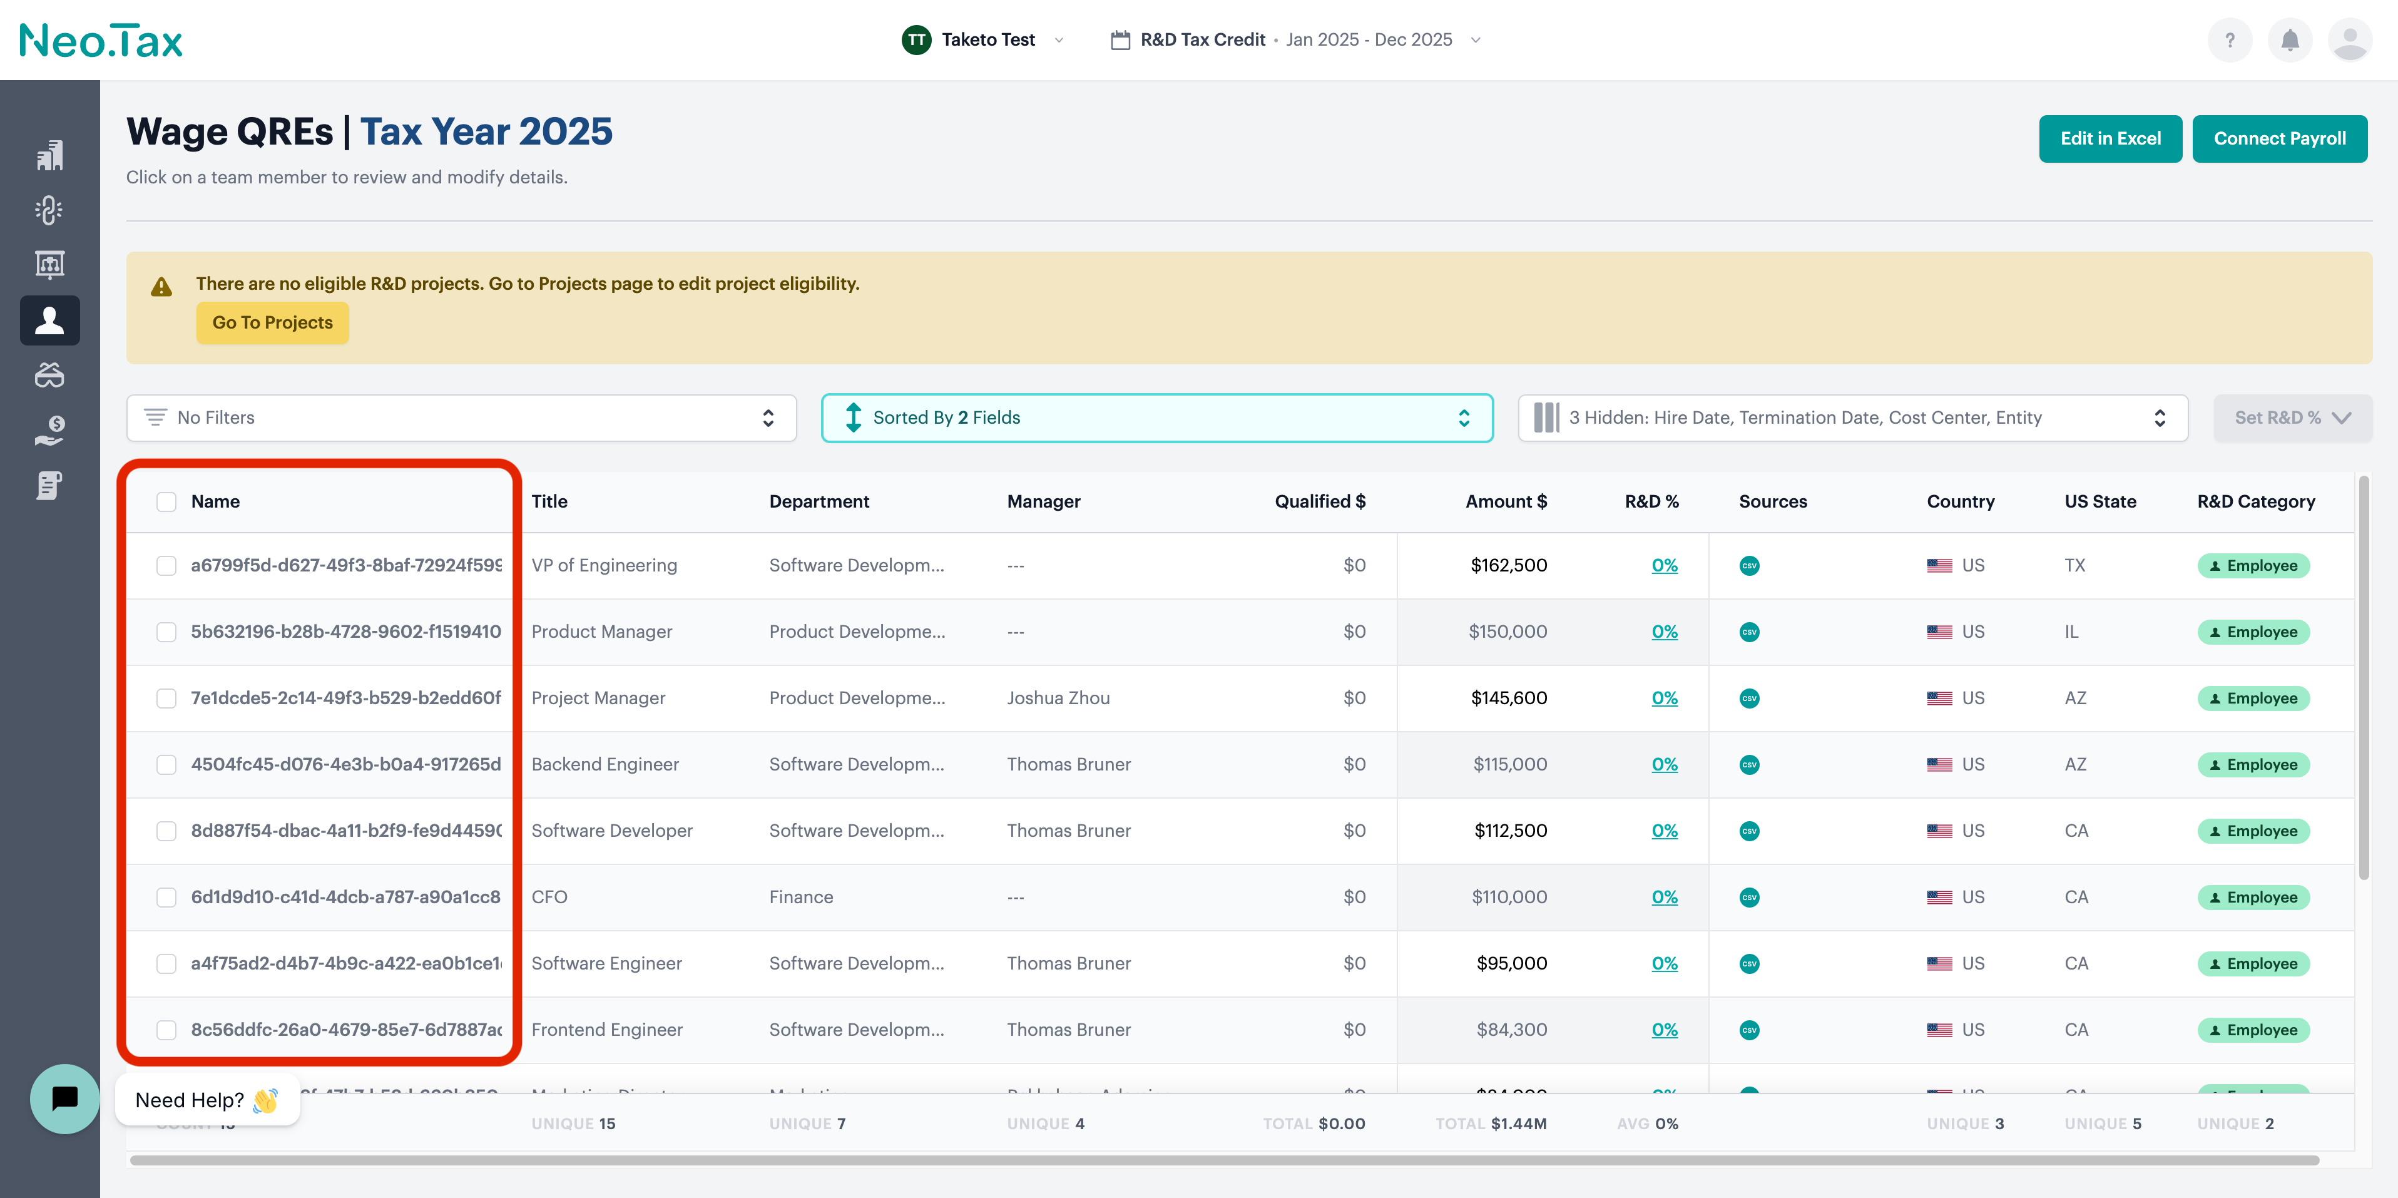The width and height of the screenshot is (2398, 1198).
Task: Click the vertical table scrollbar
Action: point(2364,678)
